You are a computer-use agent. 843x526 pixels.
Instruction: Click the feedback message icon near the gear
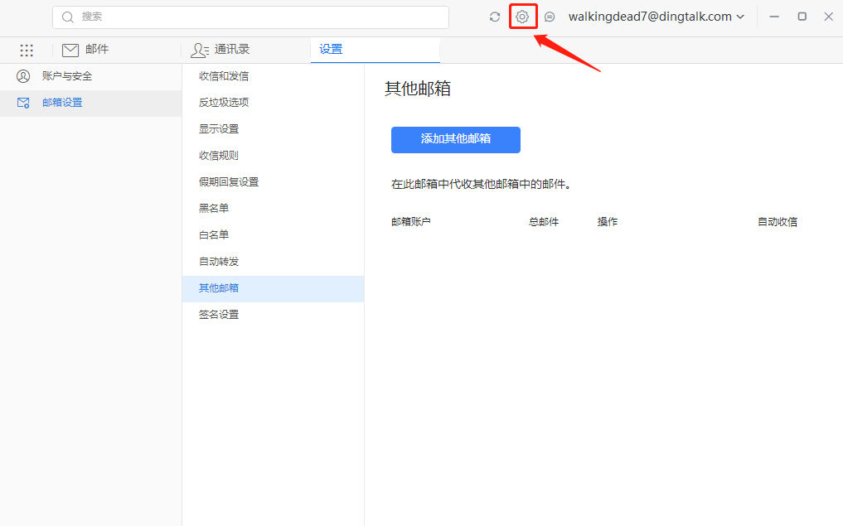pyautogui.click(x=549, y=16)
